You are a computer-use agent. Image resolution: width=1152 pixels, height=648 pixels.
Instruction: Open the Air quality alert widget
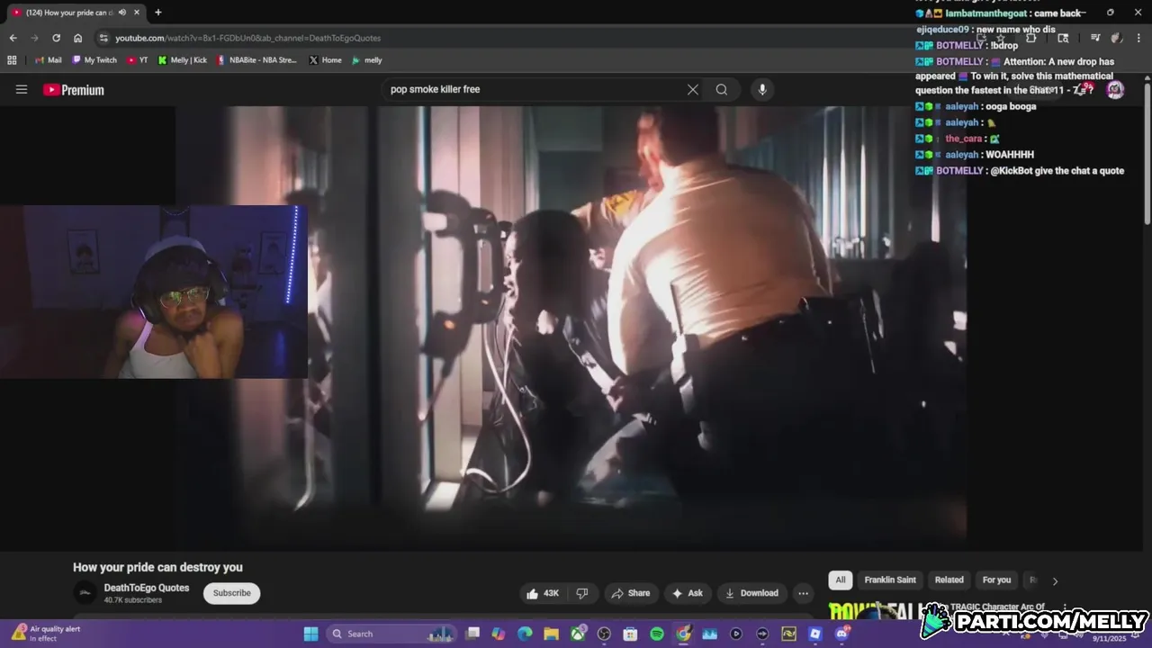[x=45, y=634]
